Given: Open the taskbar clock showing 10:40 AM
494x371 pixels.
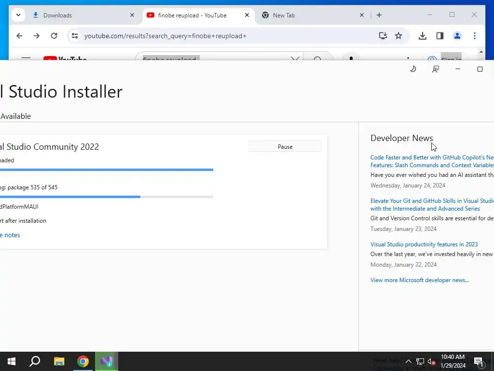Looking at the screenshot, I should [453, 361].
